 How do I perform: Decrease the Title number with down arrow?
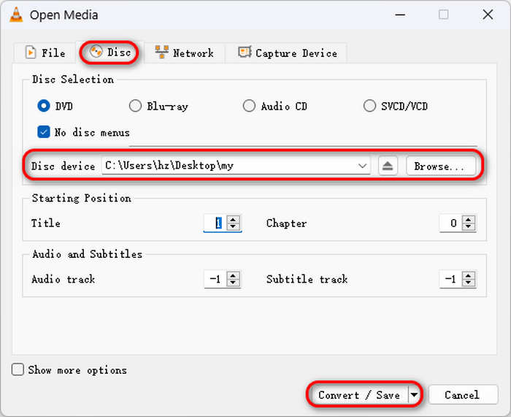[x=233, y=227]
